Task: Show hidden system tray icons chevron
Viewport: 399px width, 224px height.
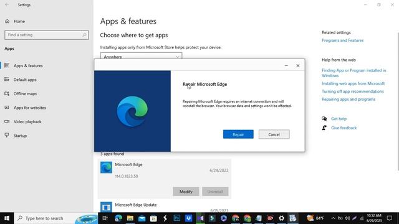Action: [333, 218]
